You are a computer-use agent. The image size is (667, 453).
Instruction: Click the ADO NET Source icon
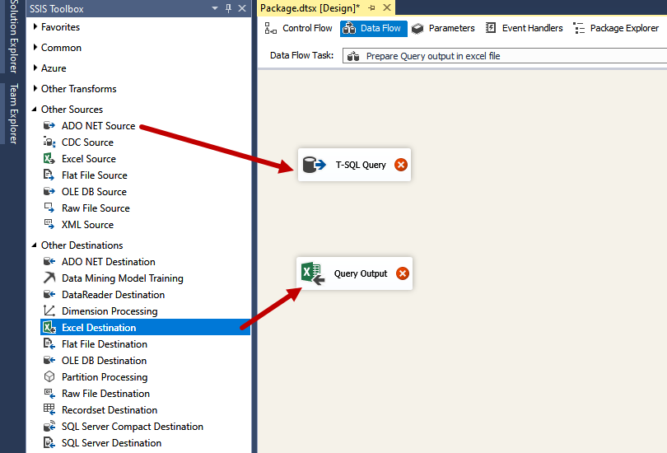[49, 125]
